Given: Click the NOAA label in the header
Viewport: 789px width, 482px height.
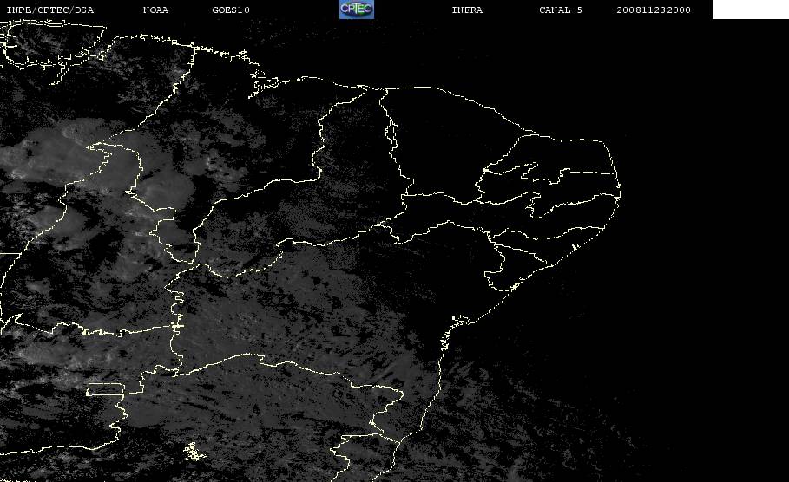Looking at the screenshot, I should (x=155, y=10).
